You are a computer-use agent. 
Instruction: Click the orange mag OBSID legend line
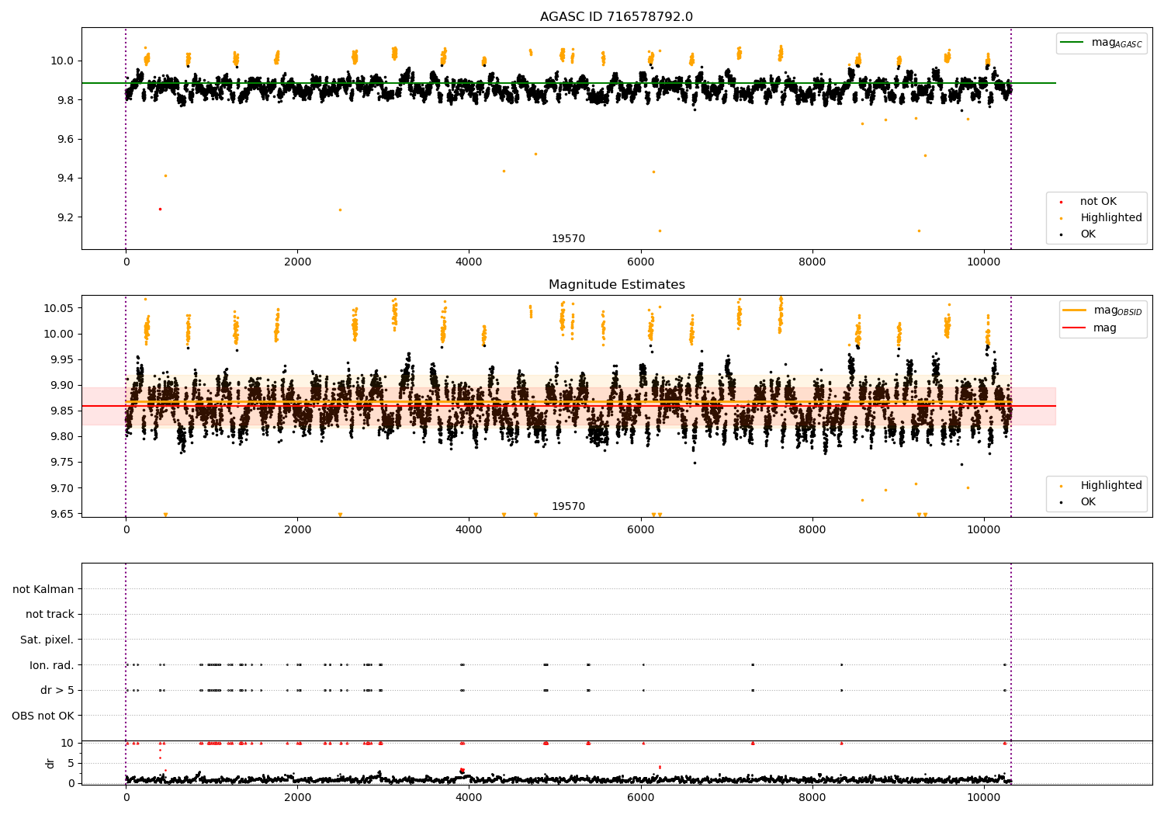(x=1076, y=310)
